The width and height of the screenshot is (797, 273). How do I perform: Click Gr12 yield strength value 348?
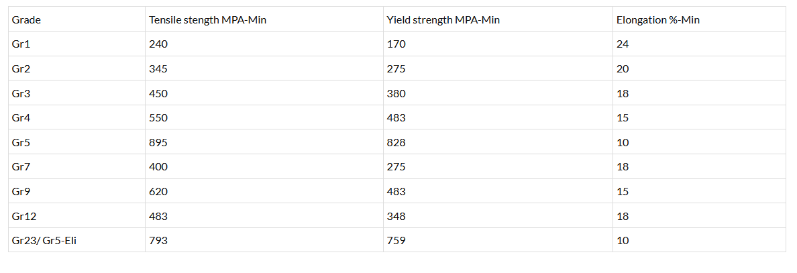396,216
